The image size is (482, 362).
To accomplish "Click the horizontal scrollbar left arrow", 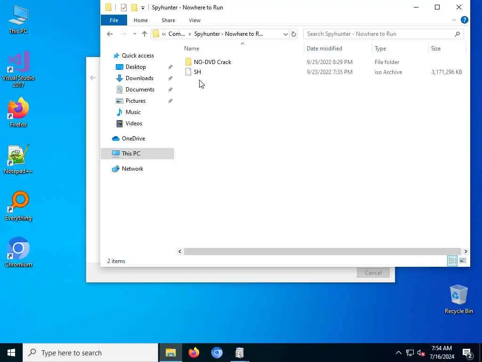I will click(x=180, y=252).
